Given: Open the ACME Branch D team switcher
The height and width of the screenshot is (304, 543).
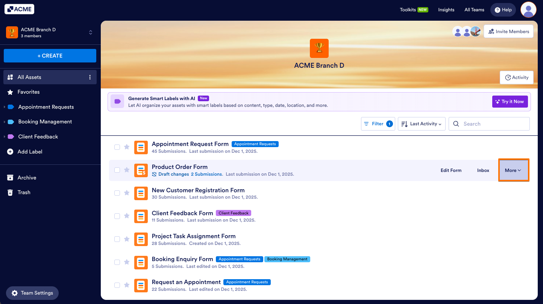Looking at the screenshot, I should point(50,32).
